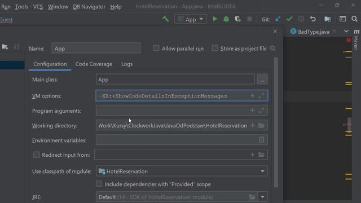Enable Redirect input from checkbox
This screenshot has height=203, width=361.
(x=36, y=155)
